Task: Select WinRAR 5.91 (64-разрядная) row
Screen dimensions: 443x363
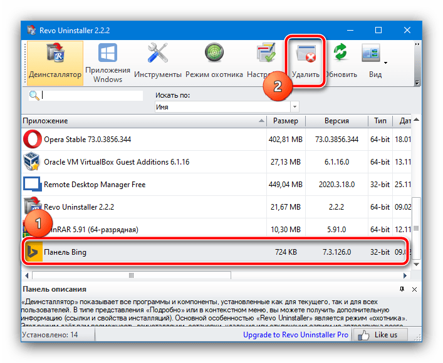Action: (216, 230)
